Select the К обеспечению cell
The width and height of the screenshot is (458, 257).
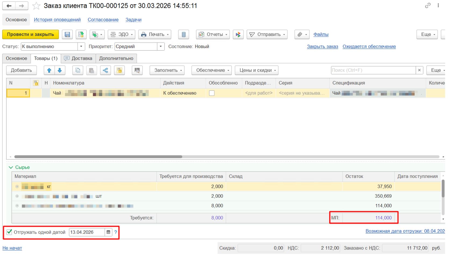[183, 93]
